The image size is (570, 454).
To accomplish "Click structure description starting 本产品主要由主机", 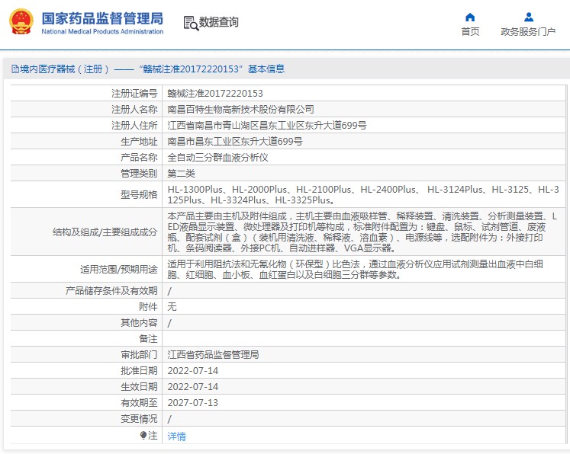I will click(x=362, y=232).
